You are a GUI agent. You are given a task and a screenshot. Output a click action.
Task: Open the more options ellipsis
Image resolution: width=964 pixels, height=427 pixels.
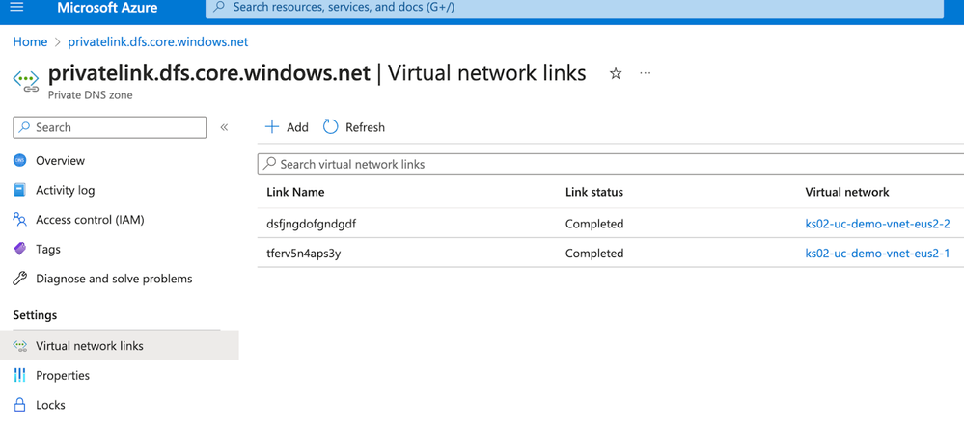point(646,74)
